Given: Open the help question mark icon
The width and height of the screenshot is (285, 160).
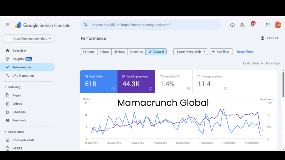Looking at the screenshot, I should 232,25.
